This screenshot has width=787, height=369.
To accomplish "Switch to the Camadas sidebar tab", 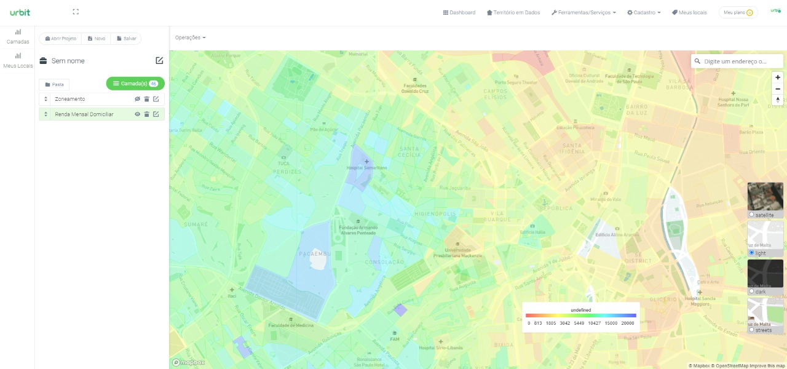I will [18, 37].
